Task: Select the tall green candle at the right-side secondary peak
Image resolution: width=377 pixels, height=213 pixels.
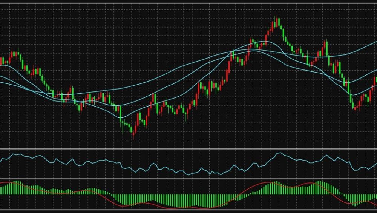Action: (x=326, y=49)
